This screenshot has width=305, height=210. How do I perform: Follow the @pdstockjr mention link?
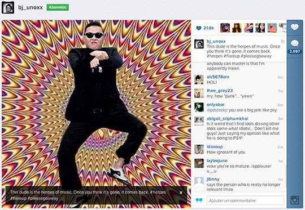coord(217,110)
